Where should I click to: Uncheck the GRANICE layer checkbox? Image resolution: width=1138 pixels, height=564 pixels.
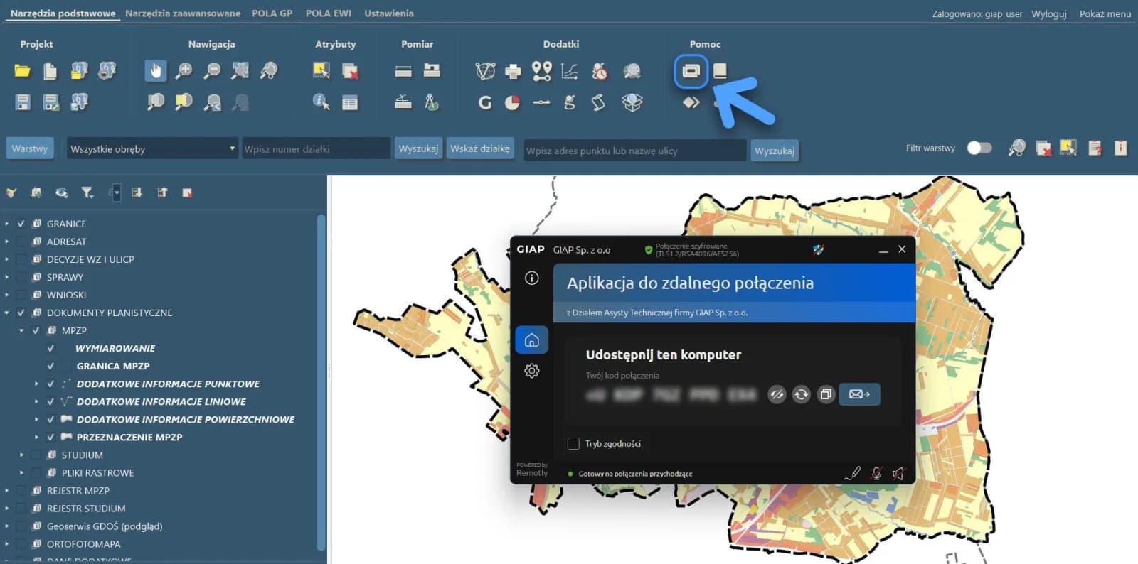(21, 224)
